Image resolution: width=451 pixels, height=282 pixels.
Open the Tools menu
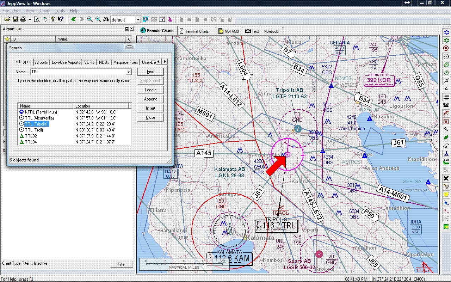60,11
